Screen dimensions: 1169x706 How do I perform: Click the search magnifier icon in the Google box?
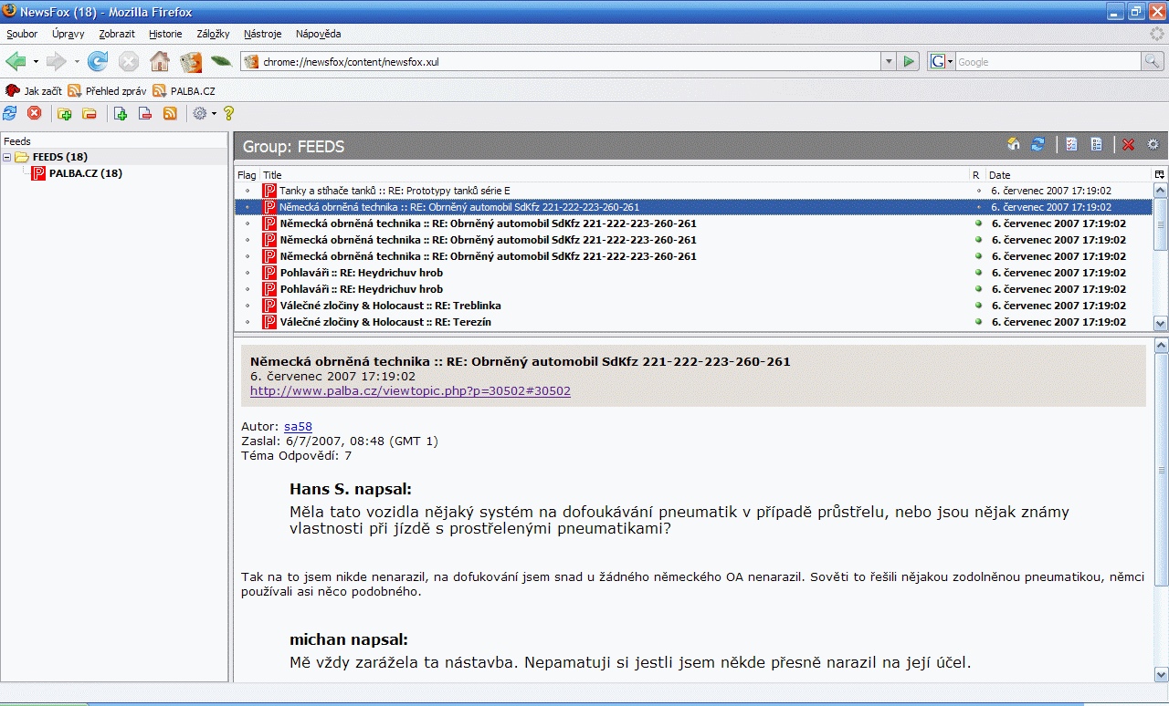point(1153,61)
